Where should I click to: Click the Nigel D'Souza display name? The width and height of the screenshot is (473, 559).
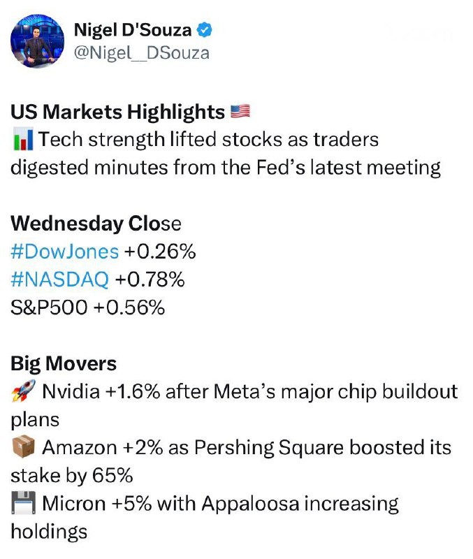[132, 30]
